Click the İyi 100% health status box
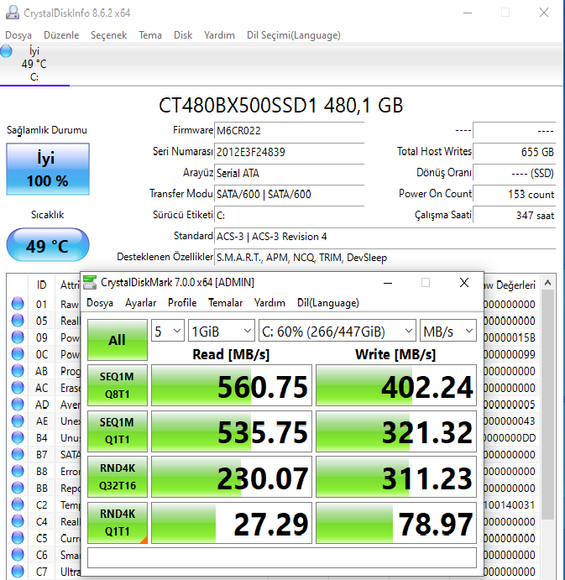This screenshot has width=565, height=580. click(x=47, y=169)
